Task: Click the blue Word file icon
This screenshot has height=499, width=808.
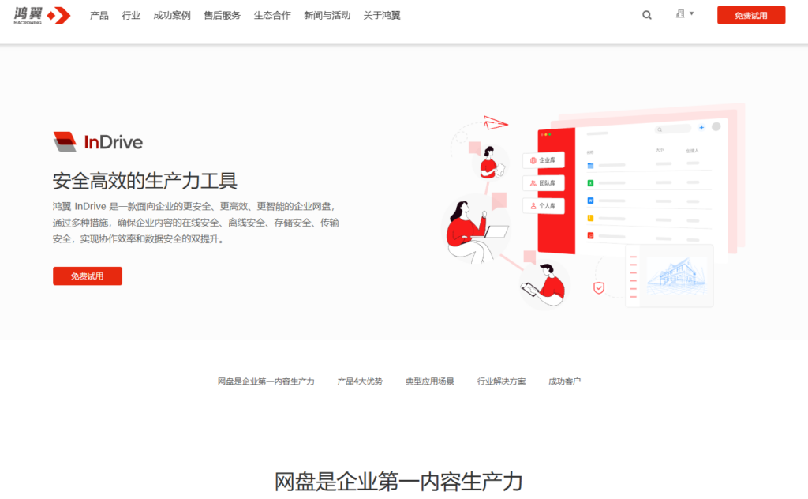Action: click(x=590, y=201)
